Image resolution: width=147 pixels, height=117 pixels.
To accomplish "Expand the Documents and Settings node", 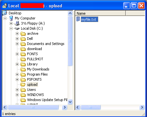I will [17, 44].
